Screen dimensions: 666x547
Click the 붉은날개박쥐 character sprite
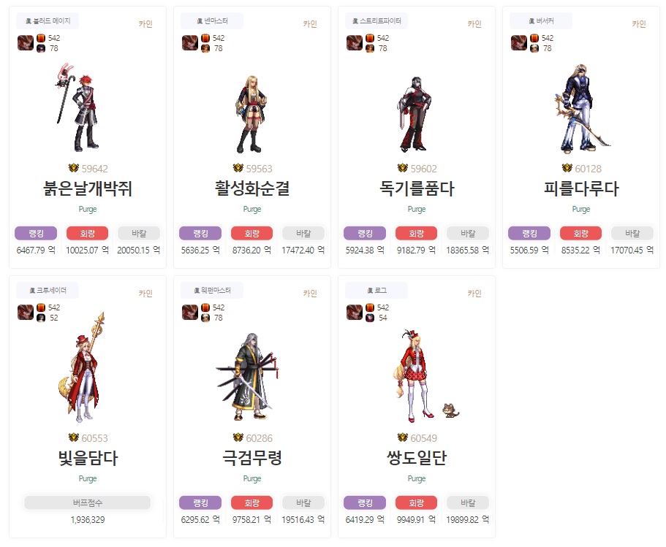(78, 107)
